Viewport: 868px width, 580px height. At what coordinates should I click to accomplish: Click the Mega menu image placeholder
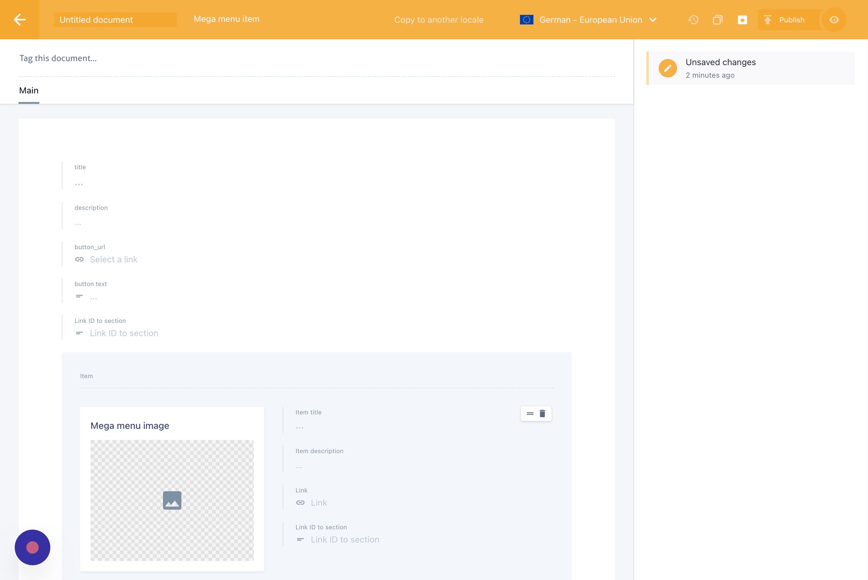[172, 500]
